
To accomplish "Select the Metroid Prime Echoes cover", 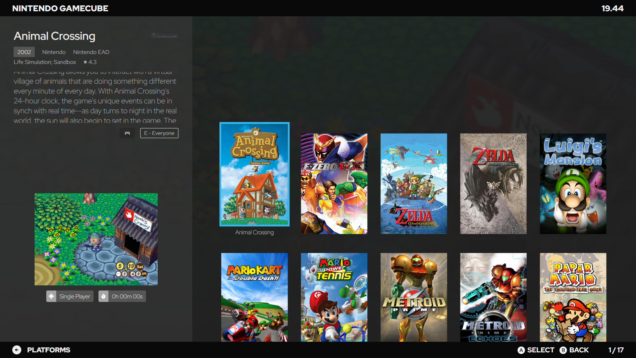I will [x=493, y=297].
